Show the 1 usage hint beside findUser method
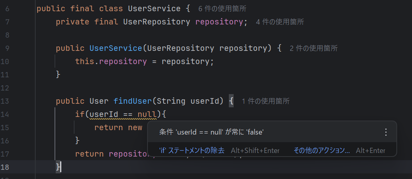 pyautogui.click(x=266, y=101)
